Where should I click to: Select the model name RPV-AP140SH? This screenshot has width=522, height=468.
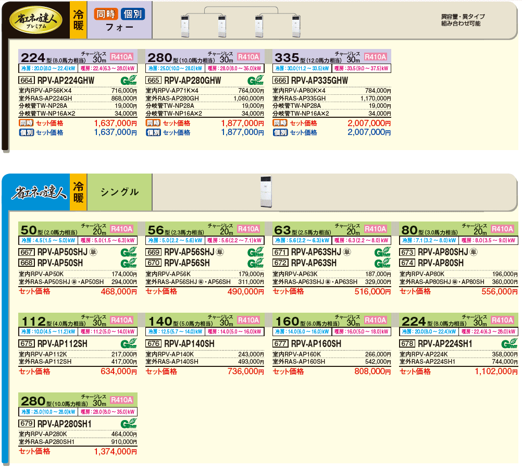[x=190, y=343]
